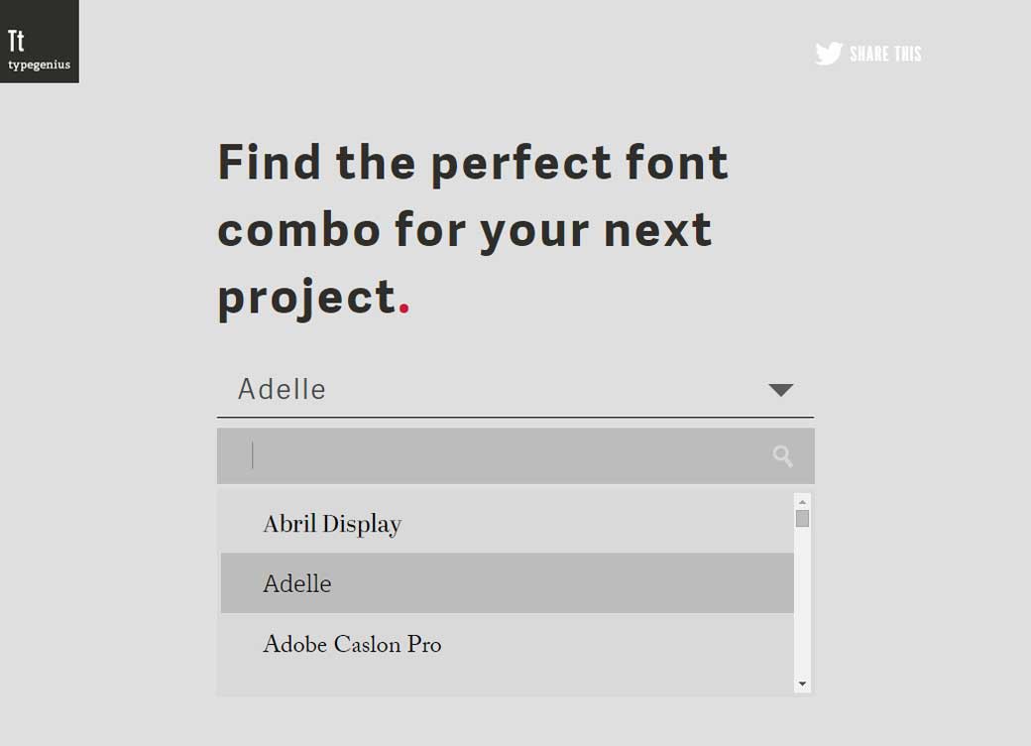Select Abril Display from the font list

pos(331,523)
